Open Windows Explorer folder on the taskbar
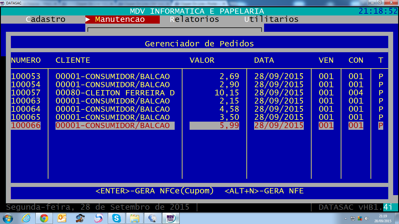 point(135,218)
